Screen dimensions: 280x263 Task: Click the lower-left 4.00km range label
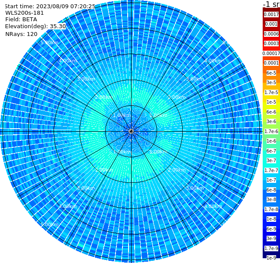pyautogui.click(x=68, y=206)
